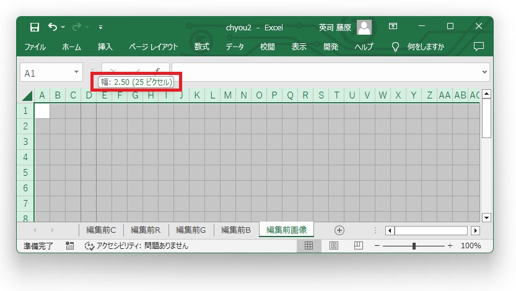
Task: Click the selected white cell A1
Action: click(42, 111)
